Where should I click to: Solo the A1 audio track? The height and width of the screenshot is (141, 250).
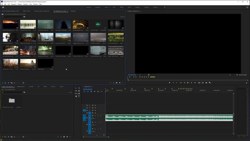(98, 116)
